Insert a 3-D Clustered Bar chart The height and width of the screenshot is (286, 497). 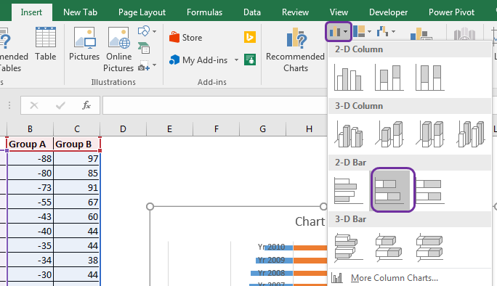[348, 248]
